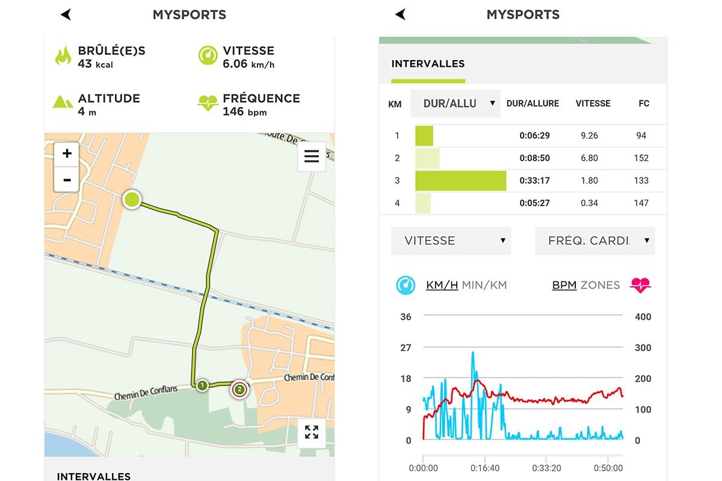Tap the 146 bpm value
Image resolution: width=722 pixels, height=481 pixels.
pyautogui.click(x=245, y=112)
